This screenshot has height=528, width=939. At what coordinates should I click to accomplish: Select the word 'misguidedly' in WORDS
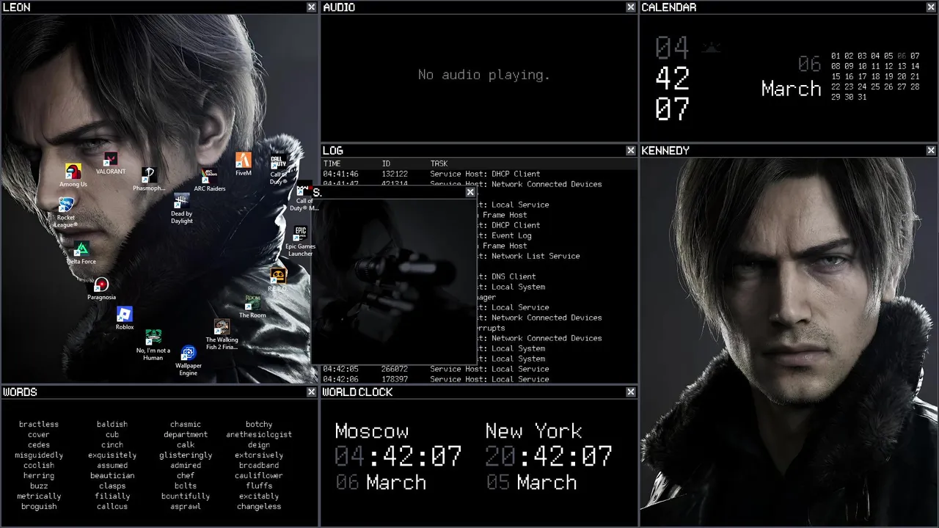(x=39, y=455)
